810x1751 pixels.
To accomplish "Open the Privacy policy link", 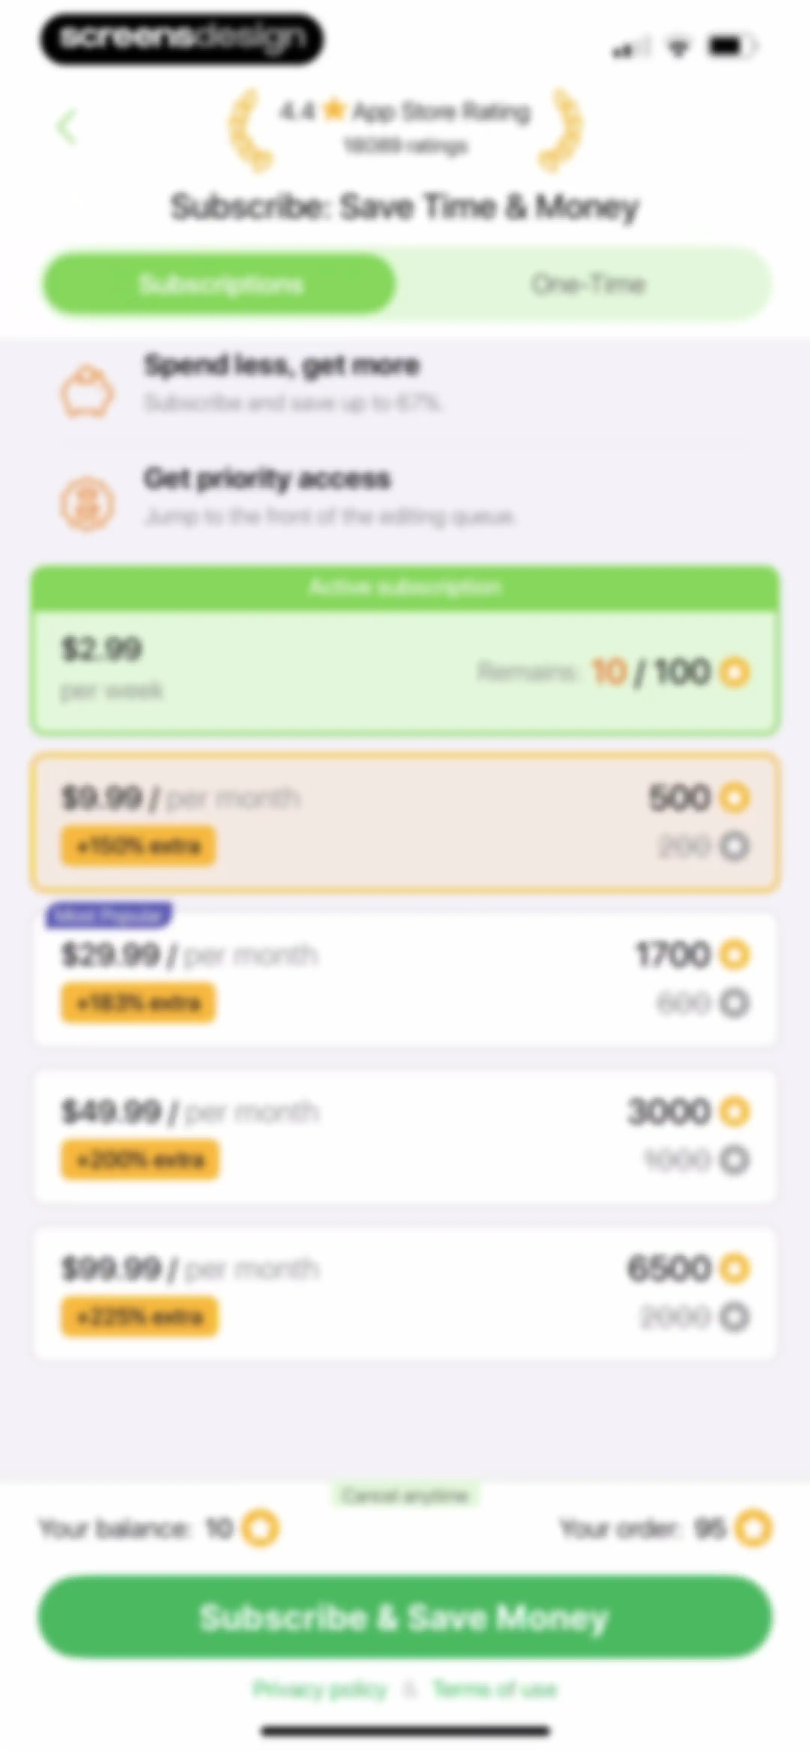I will [x=319, y=1689].
